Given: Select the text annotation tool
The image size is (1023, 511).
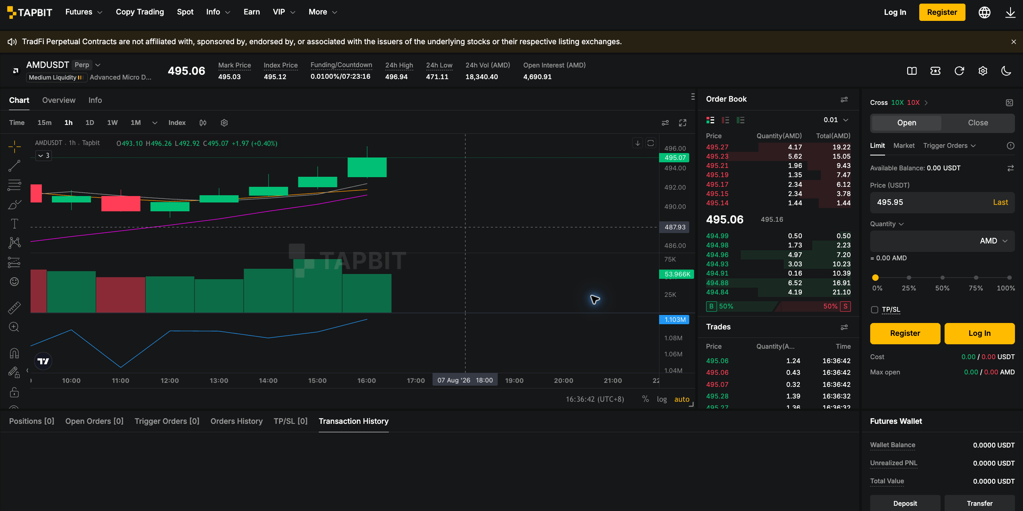Looking at the screenshot, I should (14, 223).
